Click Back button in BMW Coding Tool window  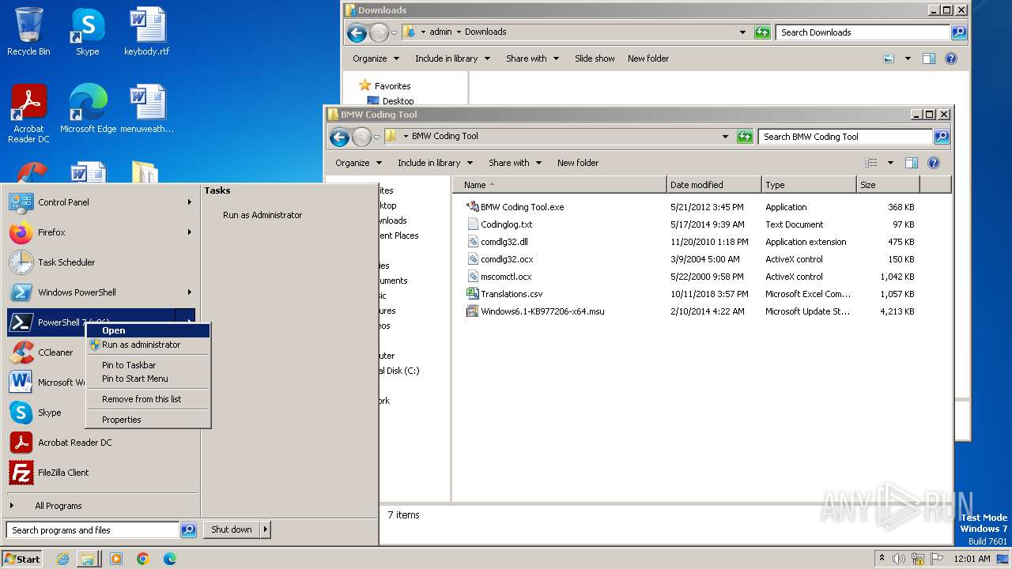tap(340, 137)
